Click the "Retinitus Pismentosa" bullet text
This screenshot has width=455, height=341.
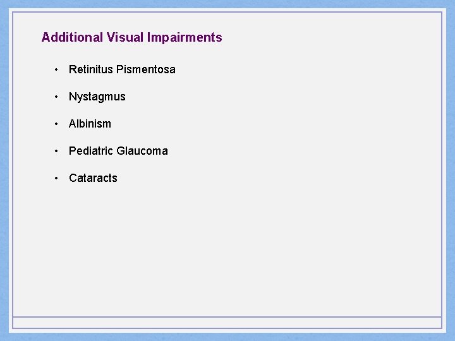coord(122,69)
